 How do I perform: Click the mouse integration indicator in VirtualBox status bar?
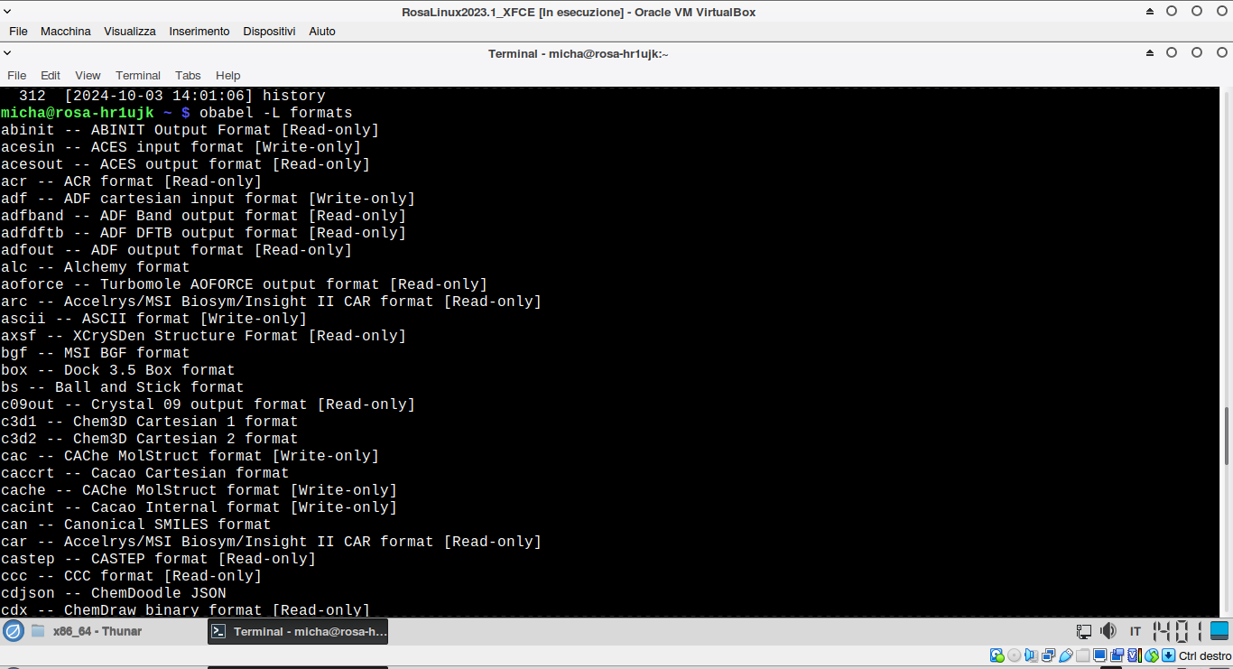[x=1152, y=655]
